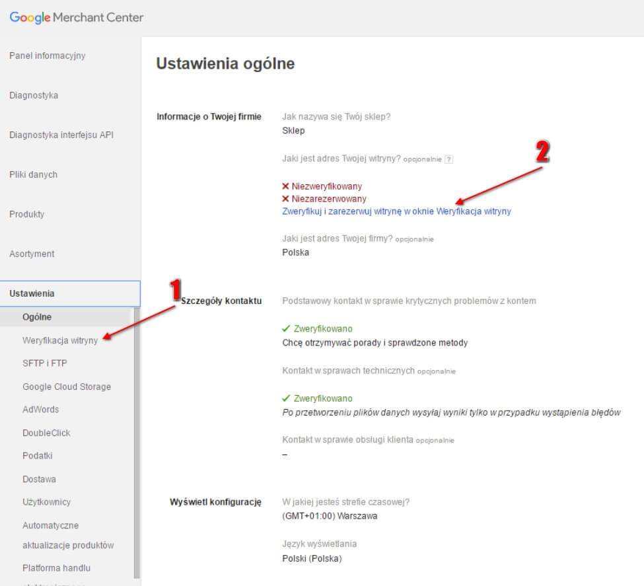Click the help question mark icon
Viewport: 644px width, 586px height.
(449, 159)
